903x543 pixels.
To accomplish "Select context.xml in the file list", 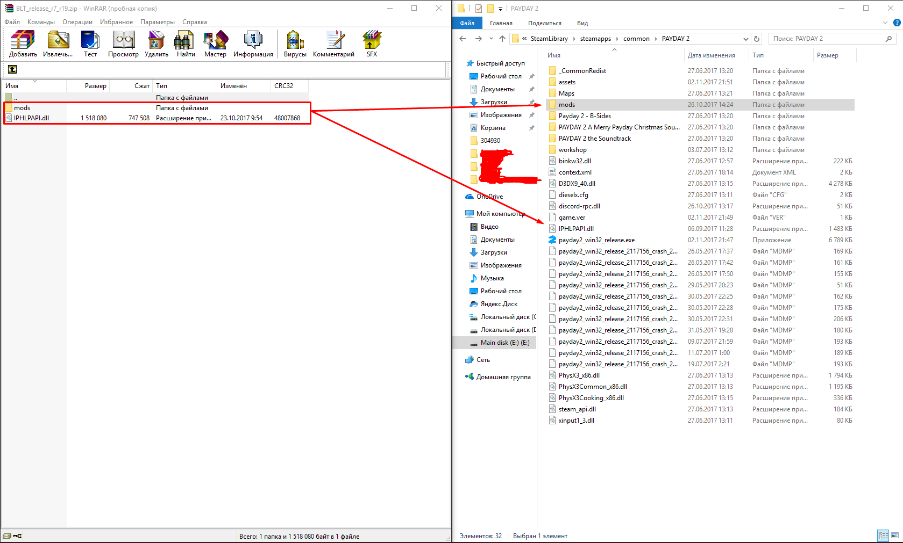I will coord(575,172).
